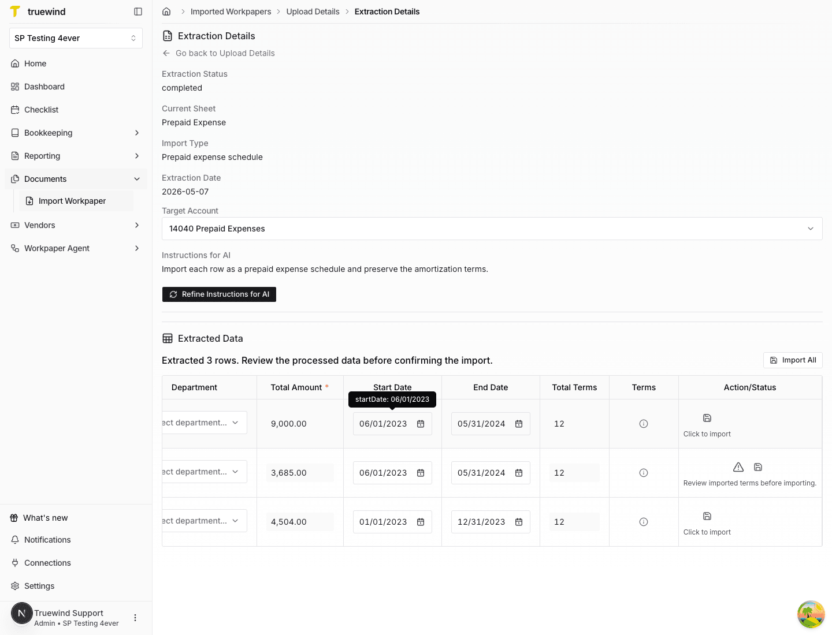This screenshot has height=635, width=832.
Task: Open Settings in the sidebar
Action: pyautogui.click(x=76, y=586)
